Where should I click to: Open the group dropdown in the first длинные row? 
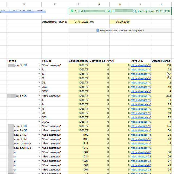pos(39,144)
